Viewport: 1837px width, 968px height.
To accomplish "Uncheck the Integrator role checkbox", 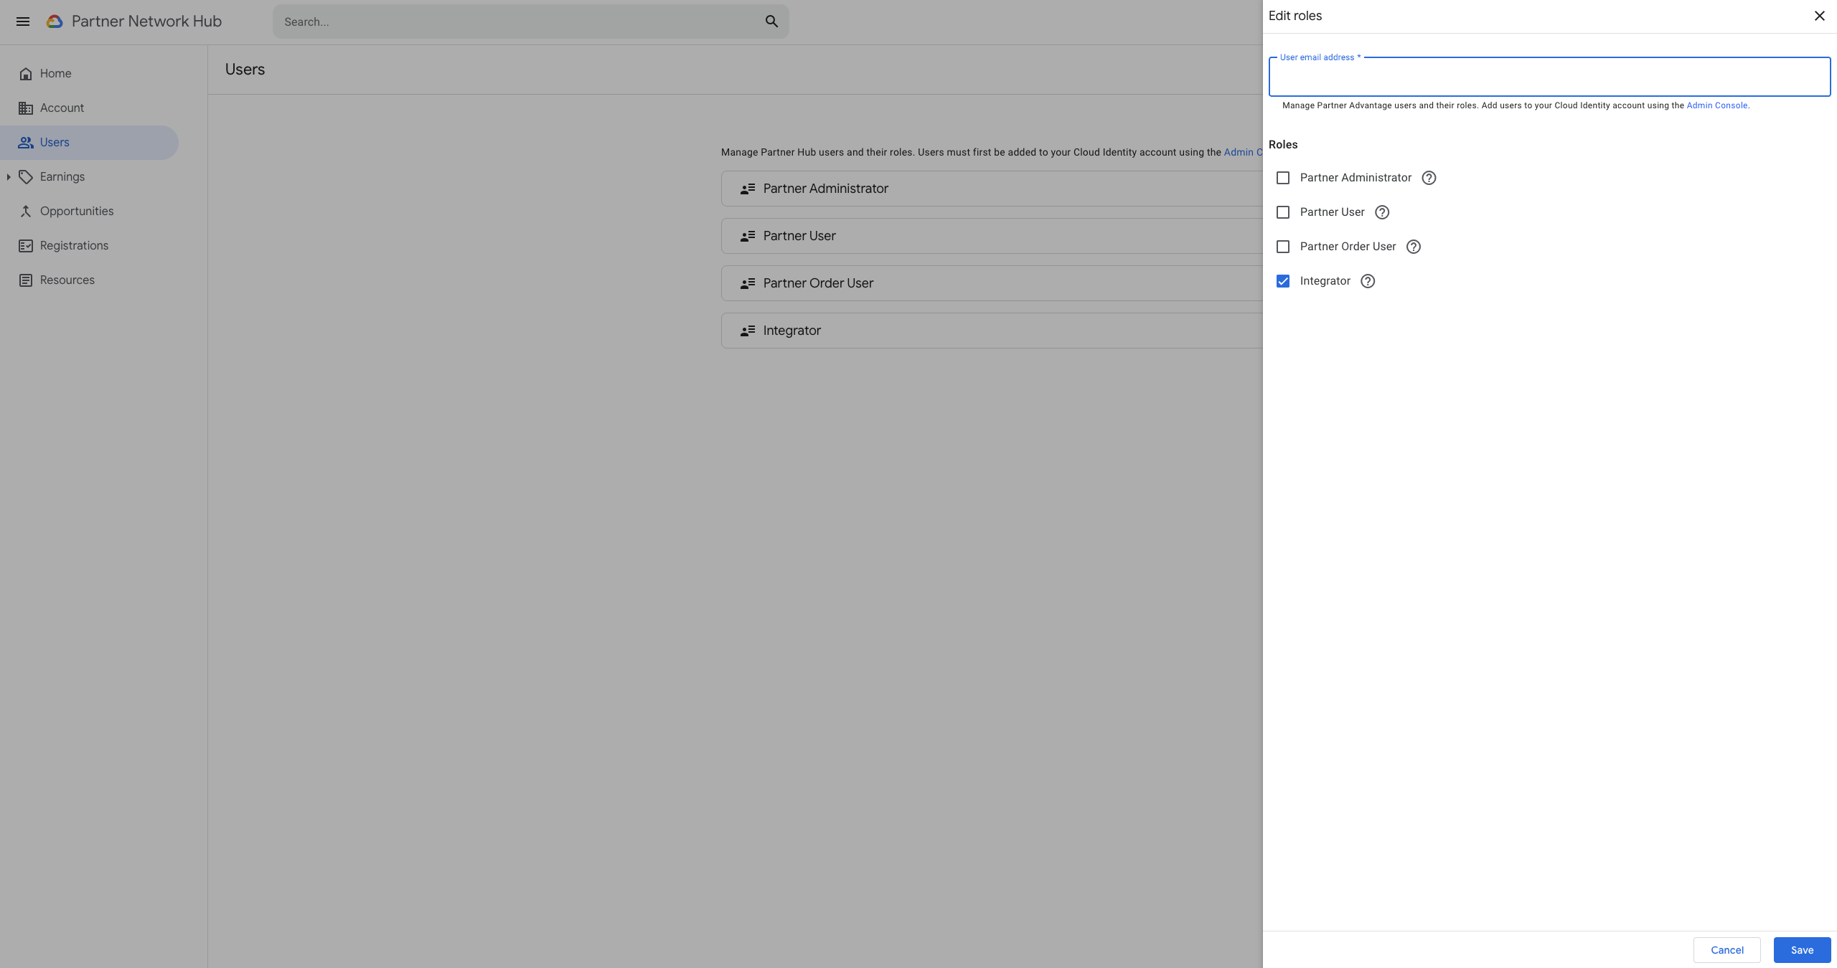I will click(x=1283, y=281).
